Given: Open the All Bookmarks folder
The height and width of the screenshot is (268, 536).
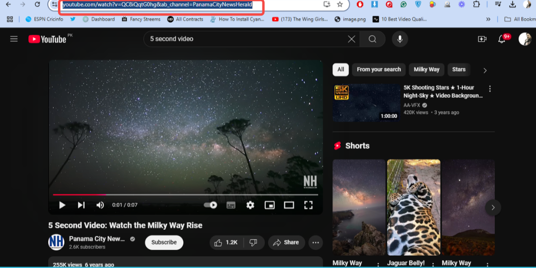Looking at the screenshot, I should (x=520, y=19).
